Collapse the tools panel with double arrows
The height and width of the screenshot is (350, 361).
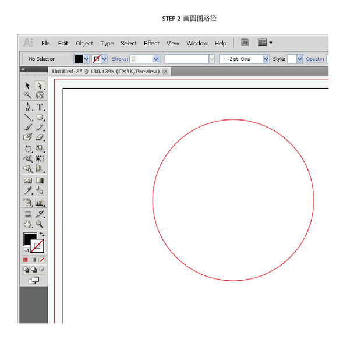pos(23,69)
